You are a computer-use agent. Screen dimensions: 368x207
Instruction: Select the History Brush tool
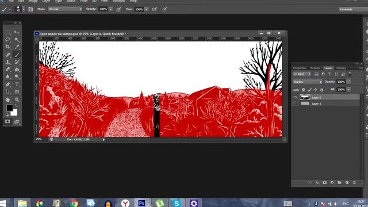pos(17,62)
